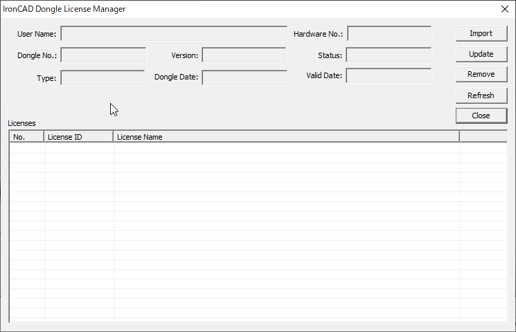This screenshot has width=516, height=332.
Task: Click the Valid Date field
Action: (x=389, y=75)
